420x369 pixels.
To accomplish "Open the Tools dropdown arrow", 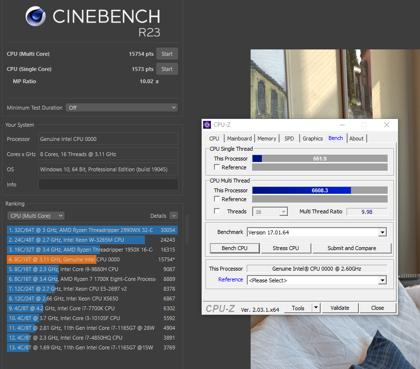I will (x=316, y=308).
